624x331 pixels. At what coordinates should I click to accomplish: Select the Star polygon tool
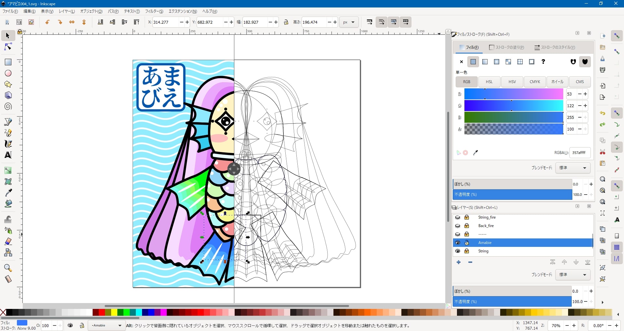tap(8, 84)
